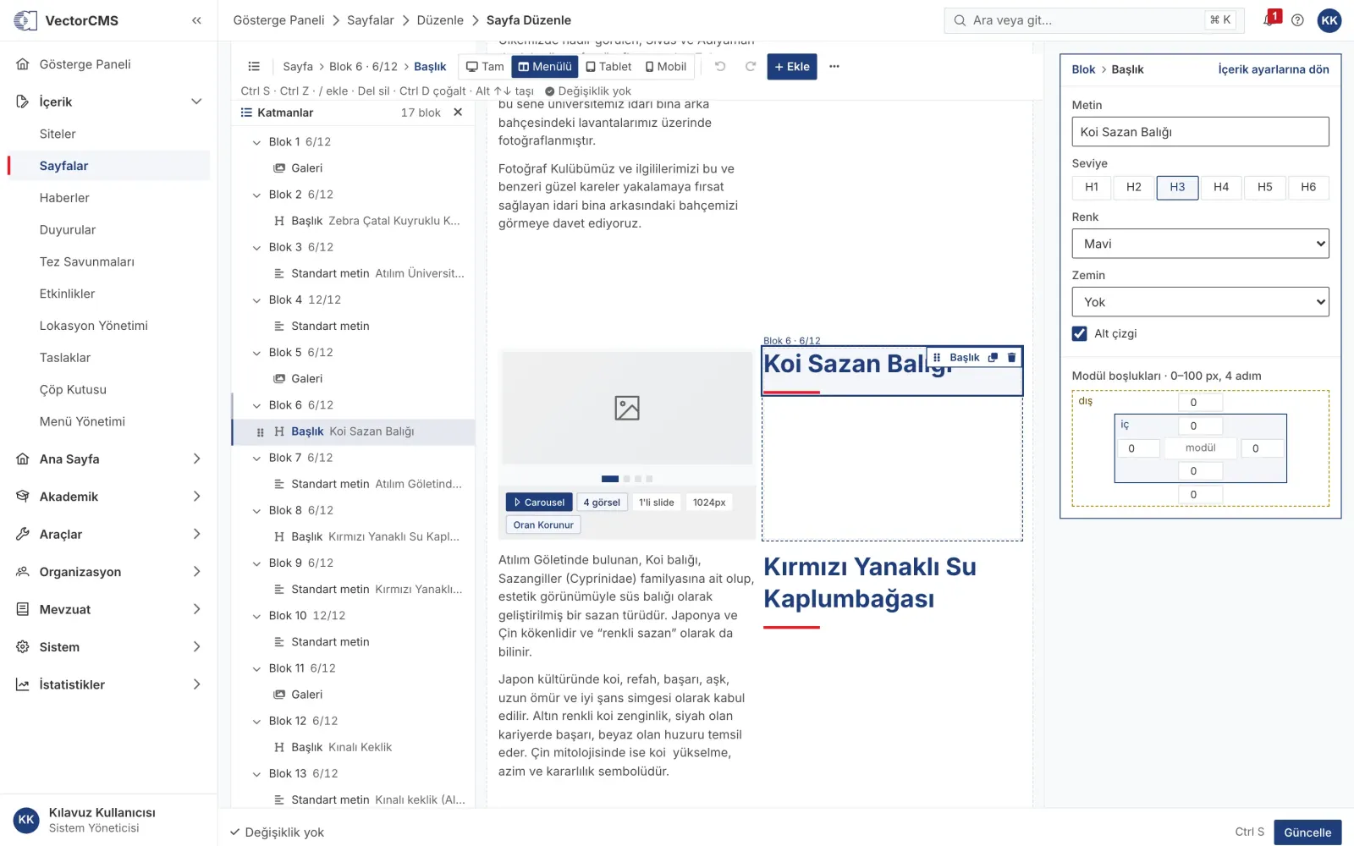Switch to Mobil preview mode
The image size is (1354, 846).
tap(666, 67)
